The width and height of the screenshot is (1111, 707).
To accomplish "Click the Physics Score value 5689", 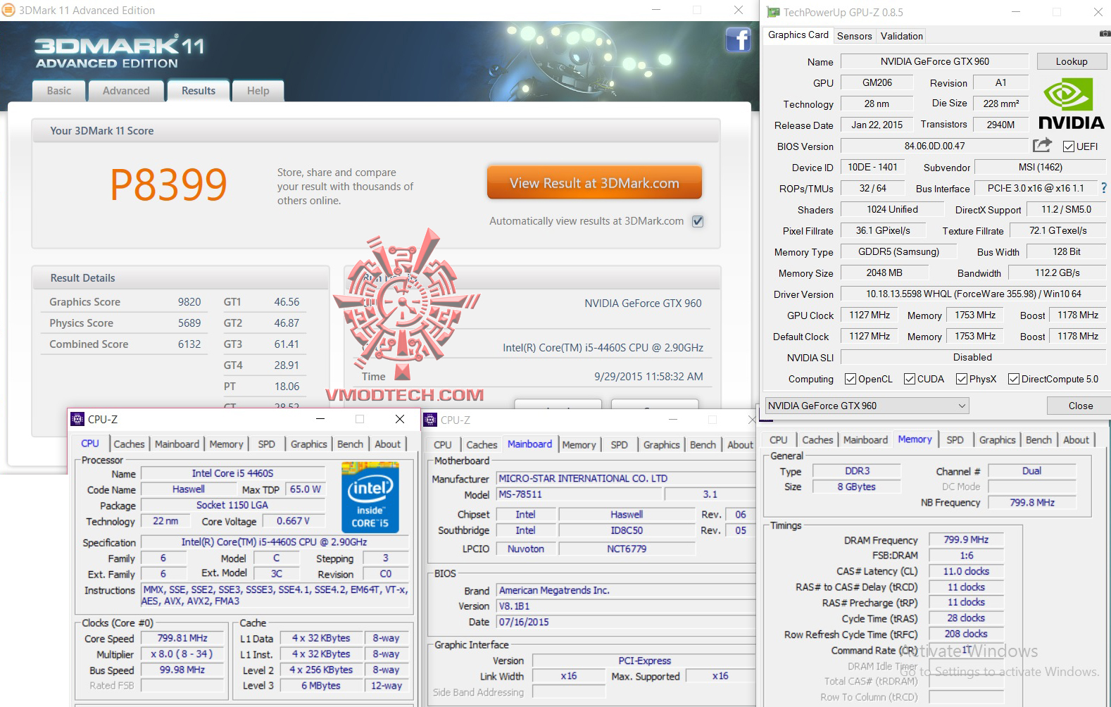I will coord(189,323).
